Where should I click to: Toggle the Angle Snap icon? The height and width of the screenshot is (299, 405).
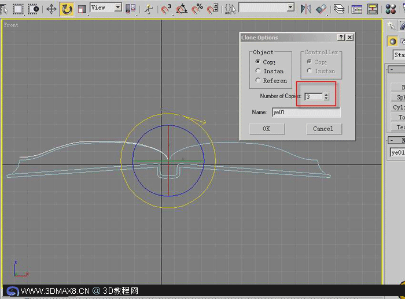(182, 9)
